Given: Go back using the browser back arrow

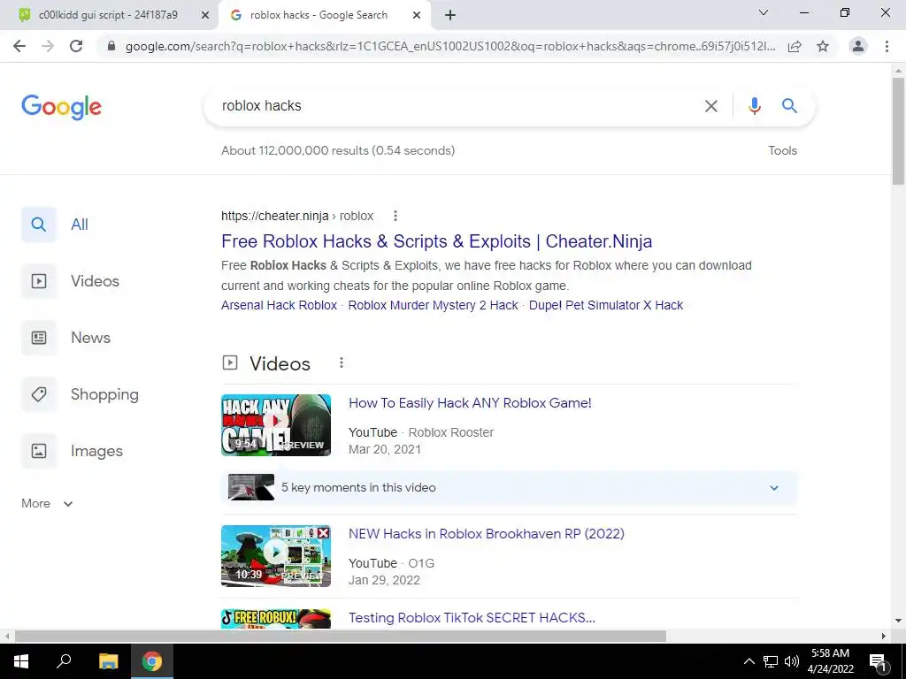Looking at the screenshot, I should (x=19, y=46).
